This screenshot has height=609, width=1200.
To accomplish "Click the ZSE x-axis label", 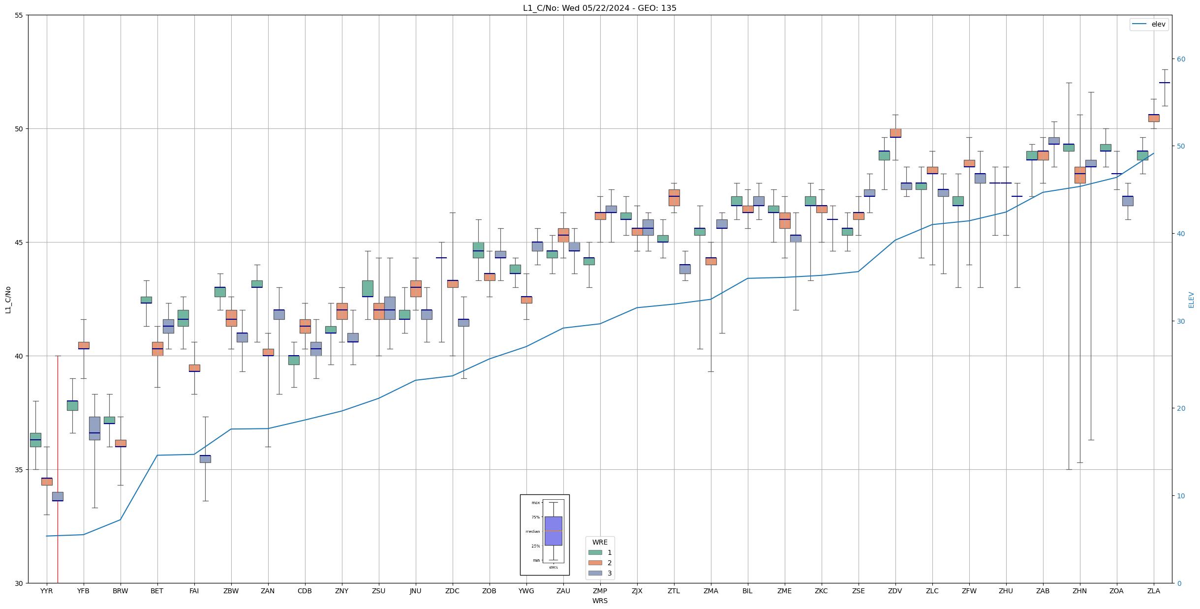I will 859,591.
